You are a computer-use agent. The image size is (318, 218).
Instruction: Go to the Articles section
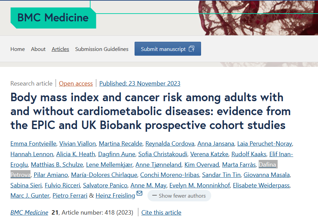[60, 49]
